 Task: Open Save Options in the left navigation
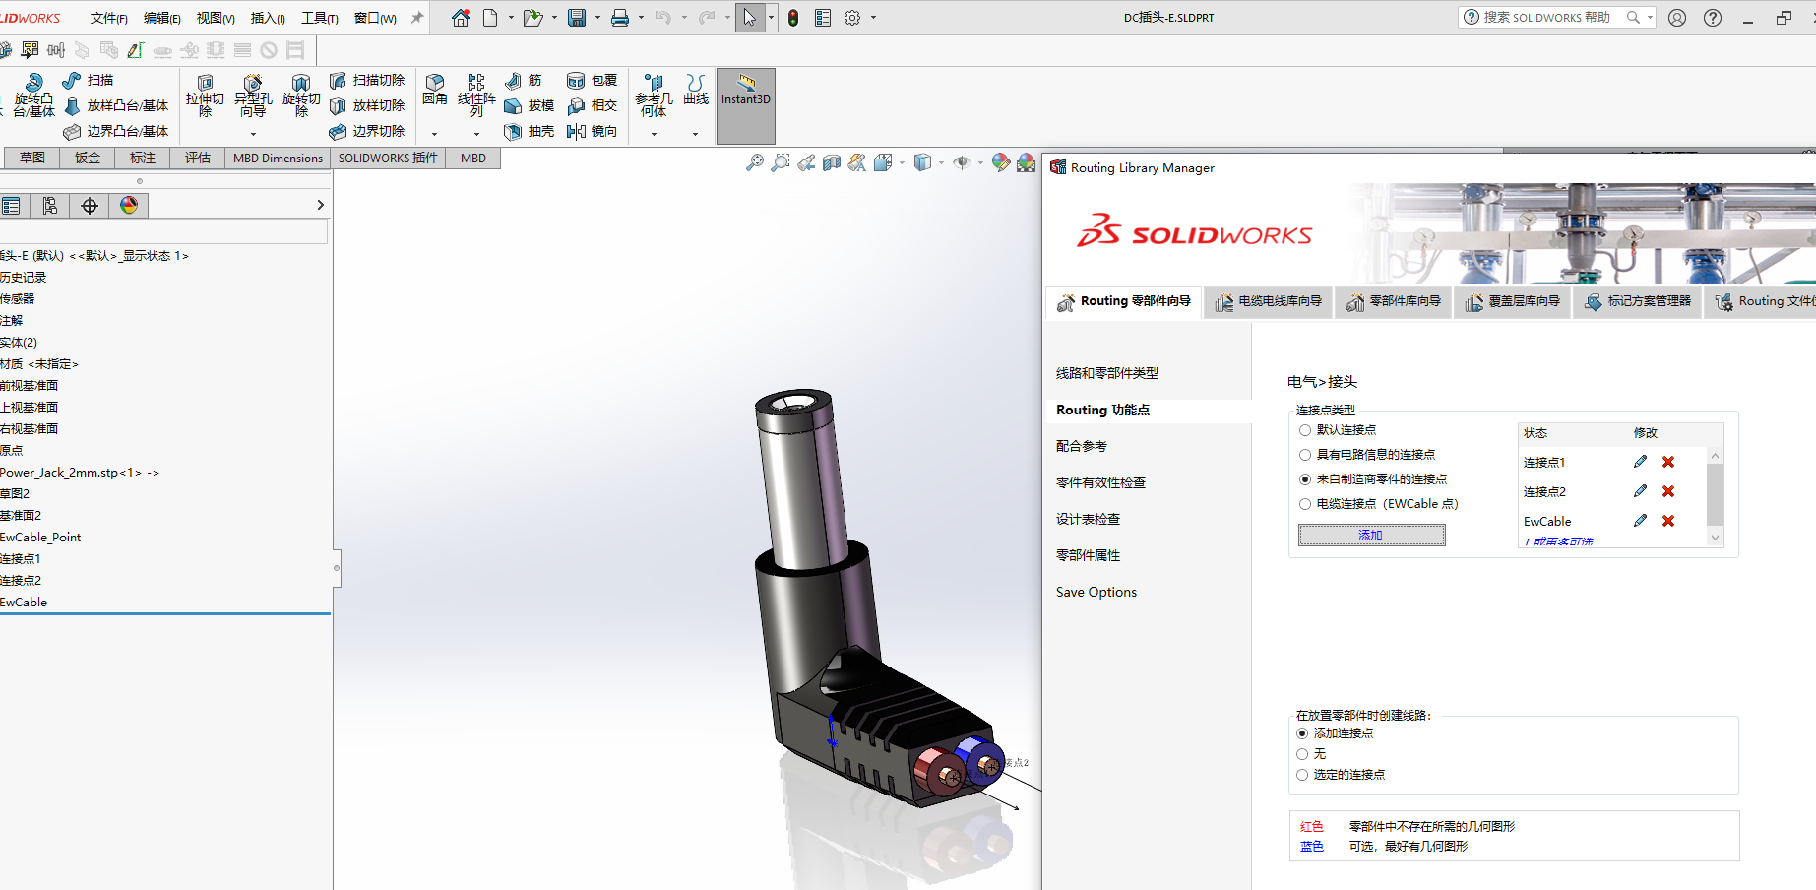[1096, 591]
